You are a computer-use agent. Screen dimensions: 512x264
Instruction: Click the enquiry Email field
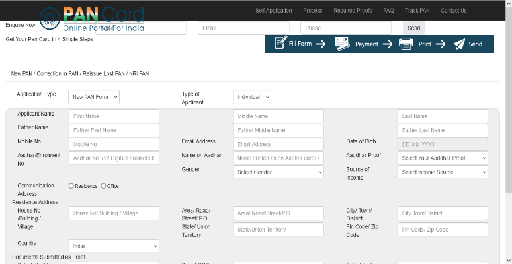[x=243, y=28]
